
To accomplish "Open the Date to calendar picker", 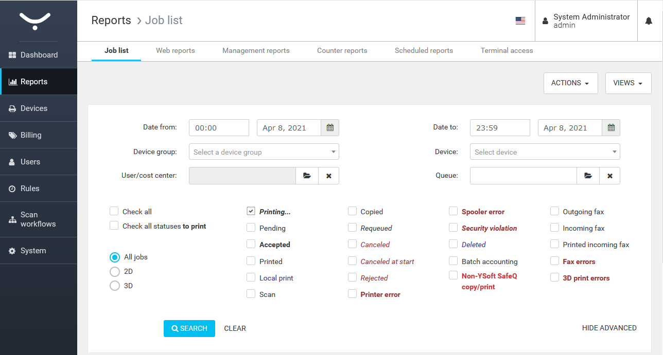I will (x=611, y=128).
